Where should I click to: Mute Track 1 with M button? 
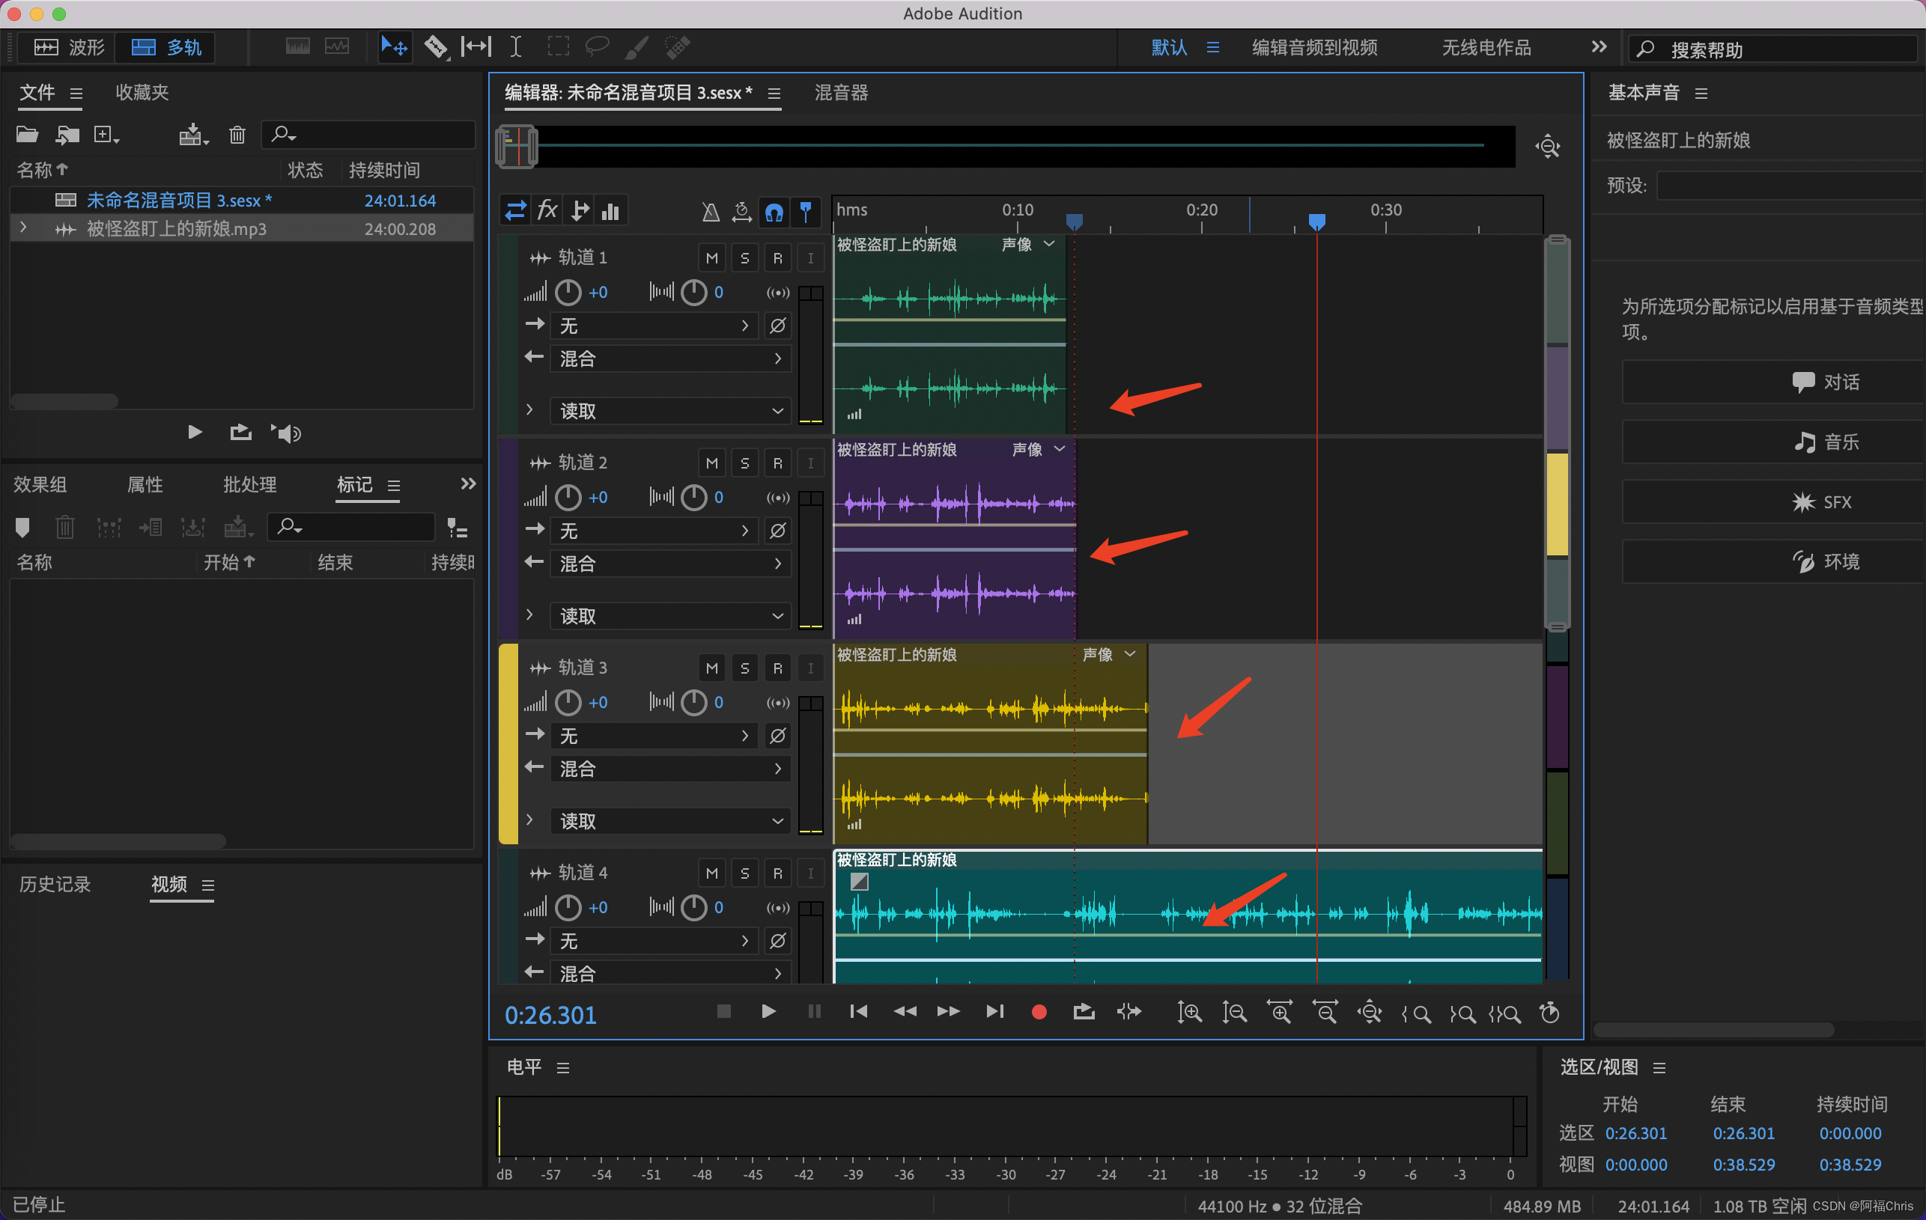712,258
